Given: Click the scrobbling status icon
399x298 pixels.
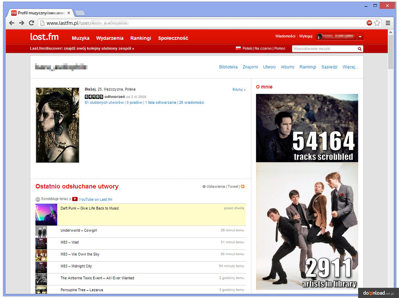Looking at the screenshot, I should click(x=38, y=199).
